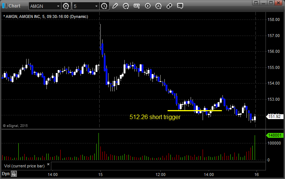Maximize the chart window

[271, 3]
